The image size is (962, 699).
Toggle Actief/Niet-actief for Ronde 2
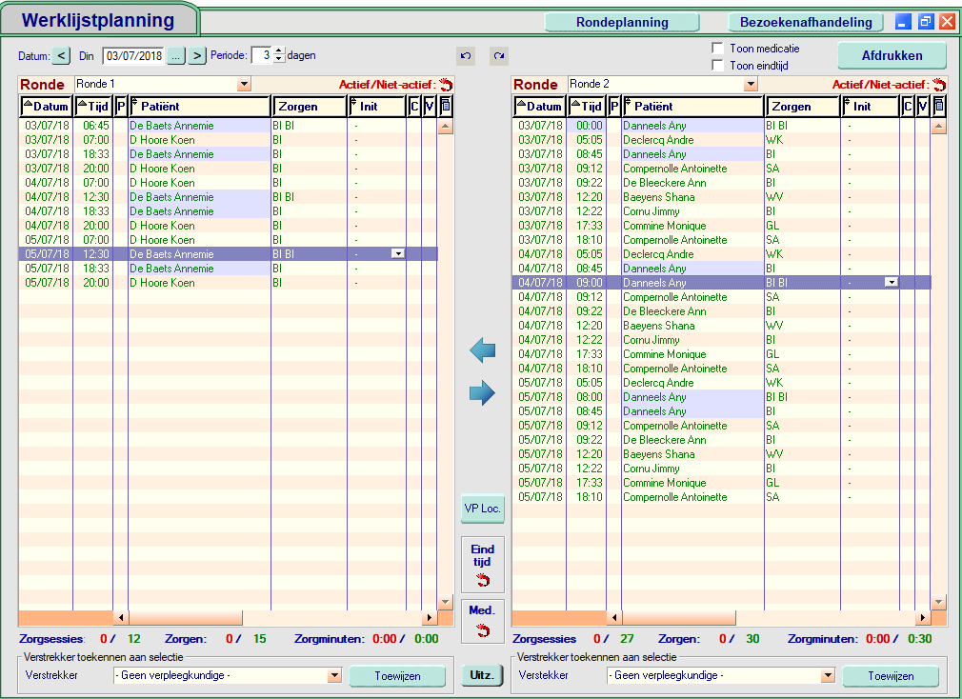click(x=939, y=85)
